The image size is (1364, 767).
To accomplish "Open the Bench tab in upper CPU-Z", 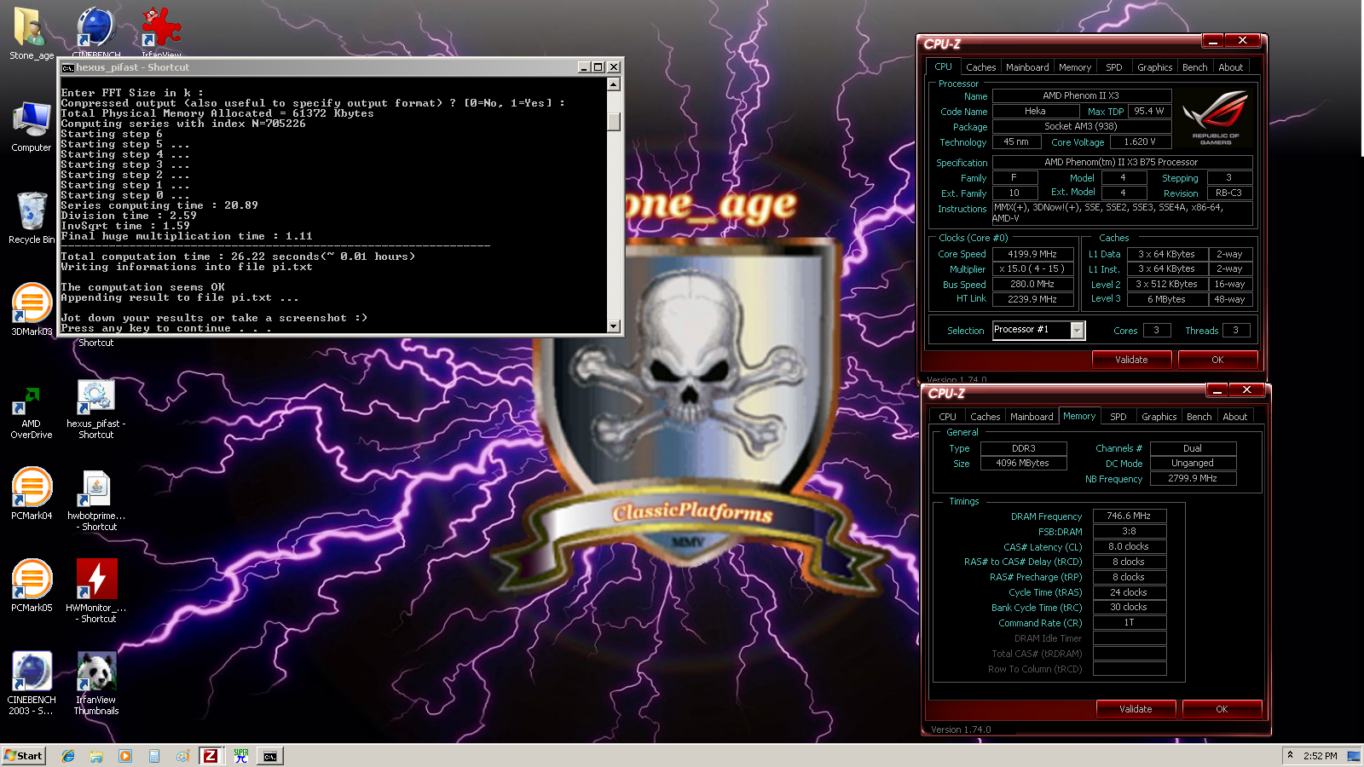I will [x=1195, y=67].
